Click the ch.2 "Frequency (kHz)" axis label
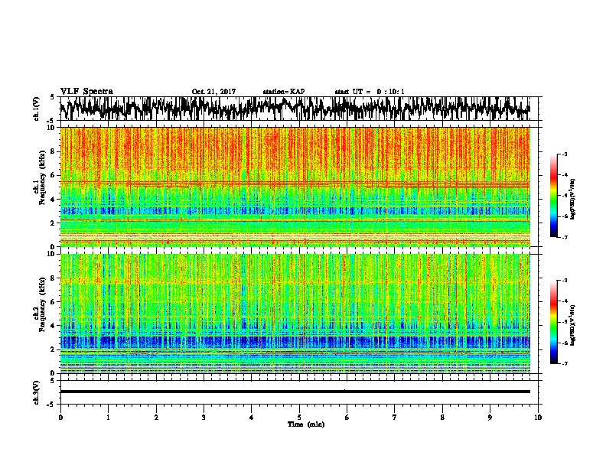606x468 pixels. (x=42, y=304)
